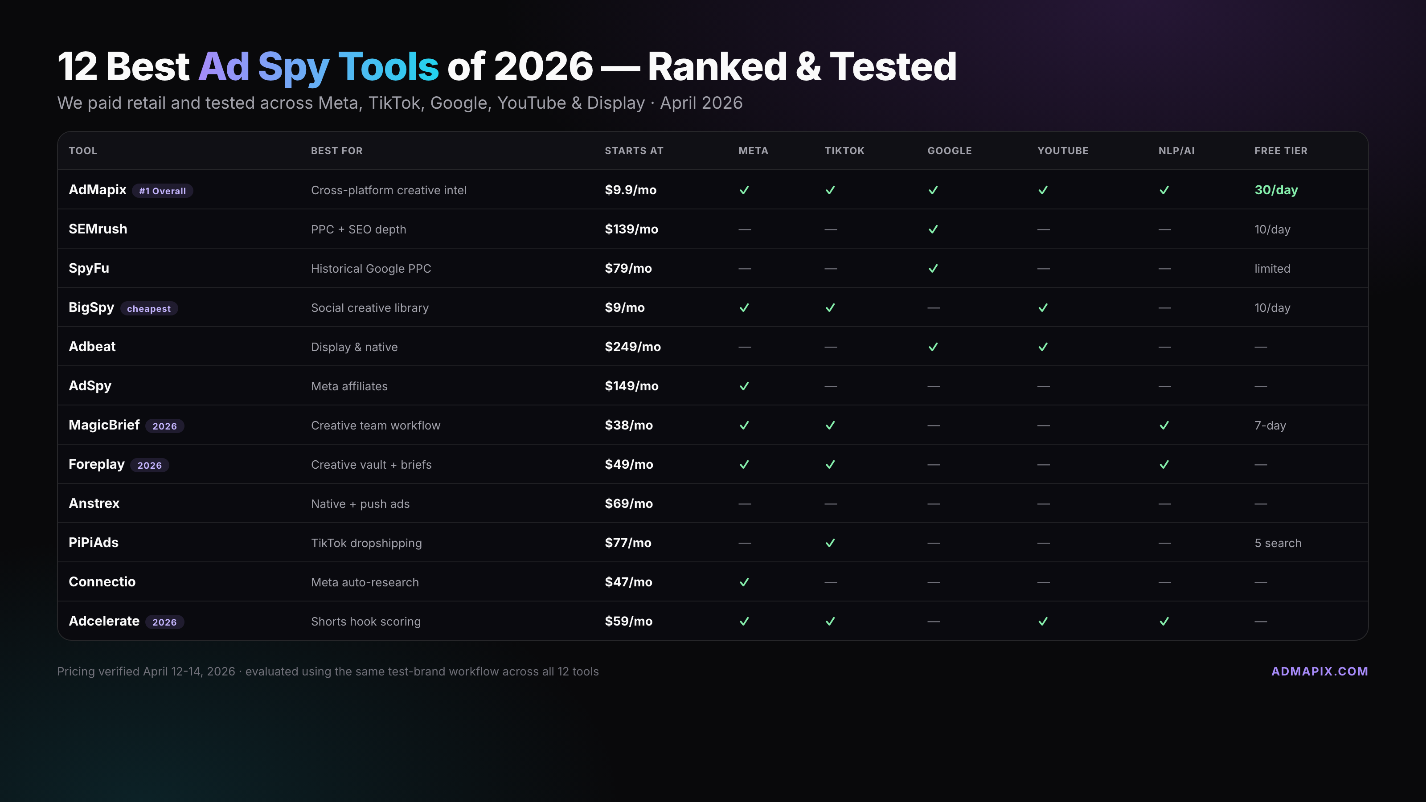Click Adbeat's Google checkmark
Viewport: 1426px width, 802px height.
point(933,347)
